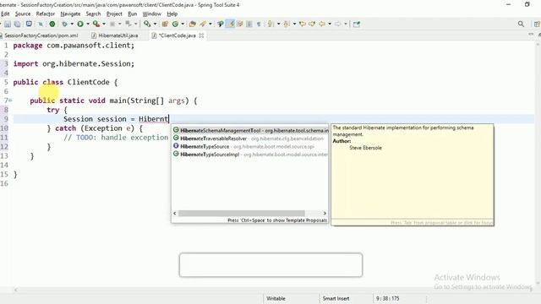Select the ClientCode.java editor tab
541x304 pixels.
click(178, 35)
